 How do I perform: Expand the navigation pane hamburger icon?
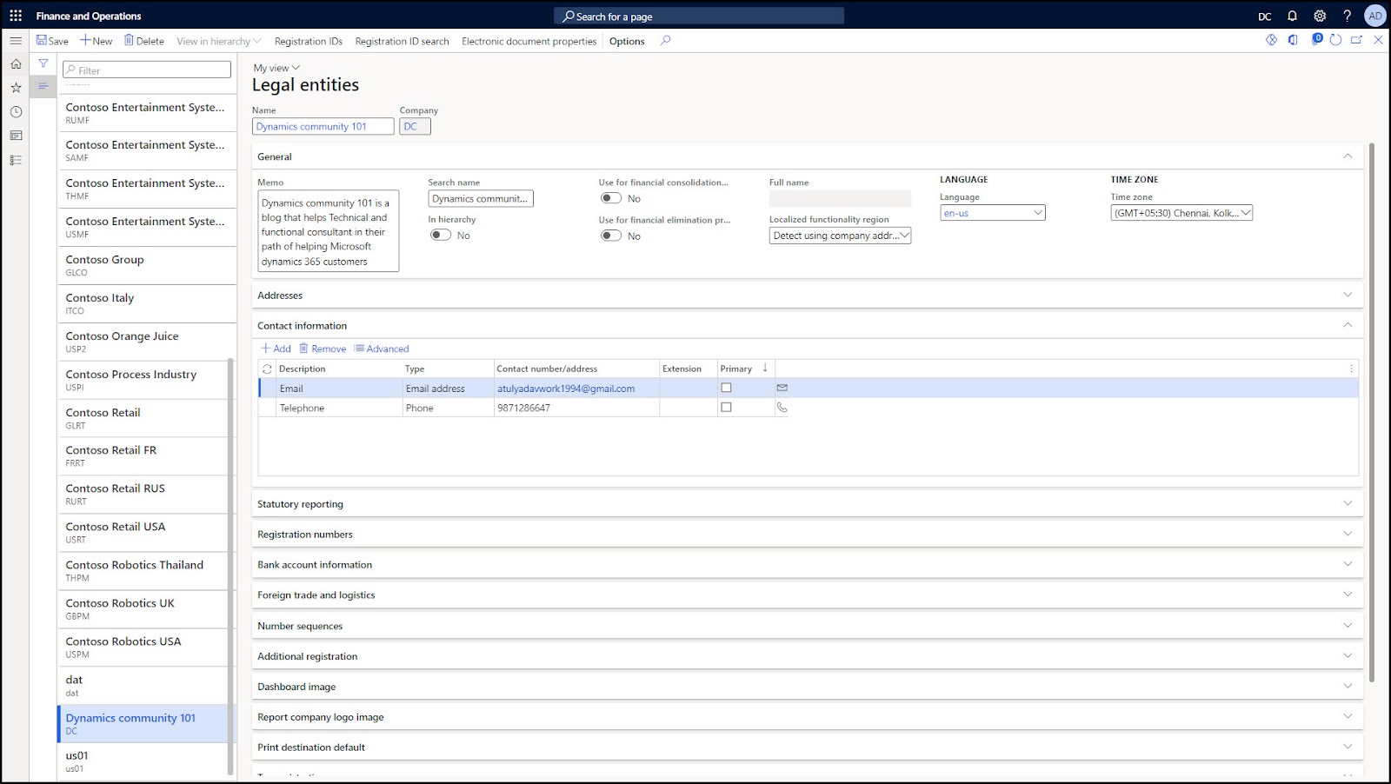pyautogui.click(x=16, y=41)
